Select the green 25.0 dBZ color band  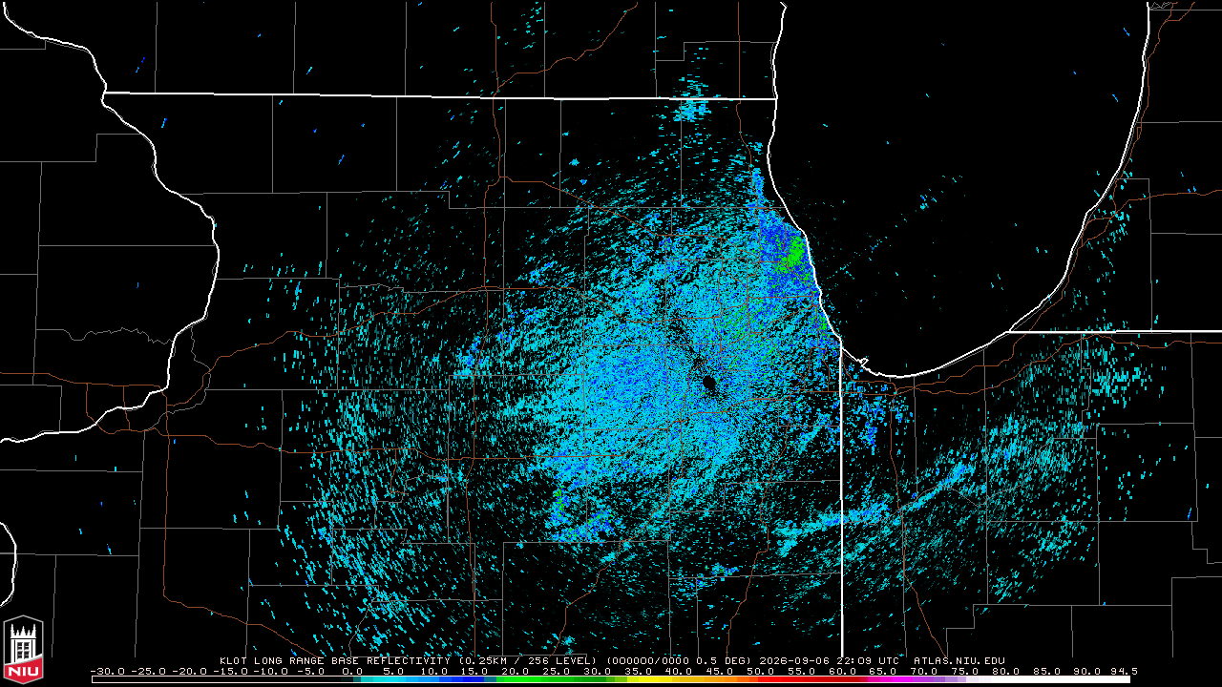[x=557, y=678]
